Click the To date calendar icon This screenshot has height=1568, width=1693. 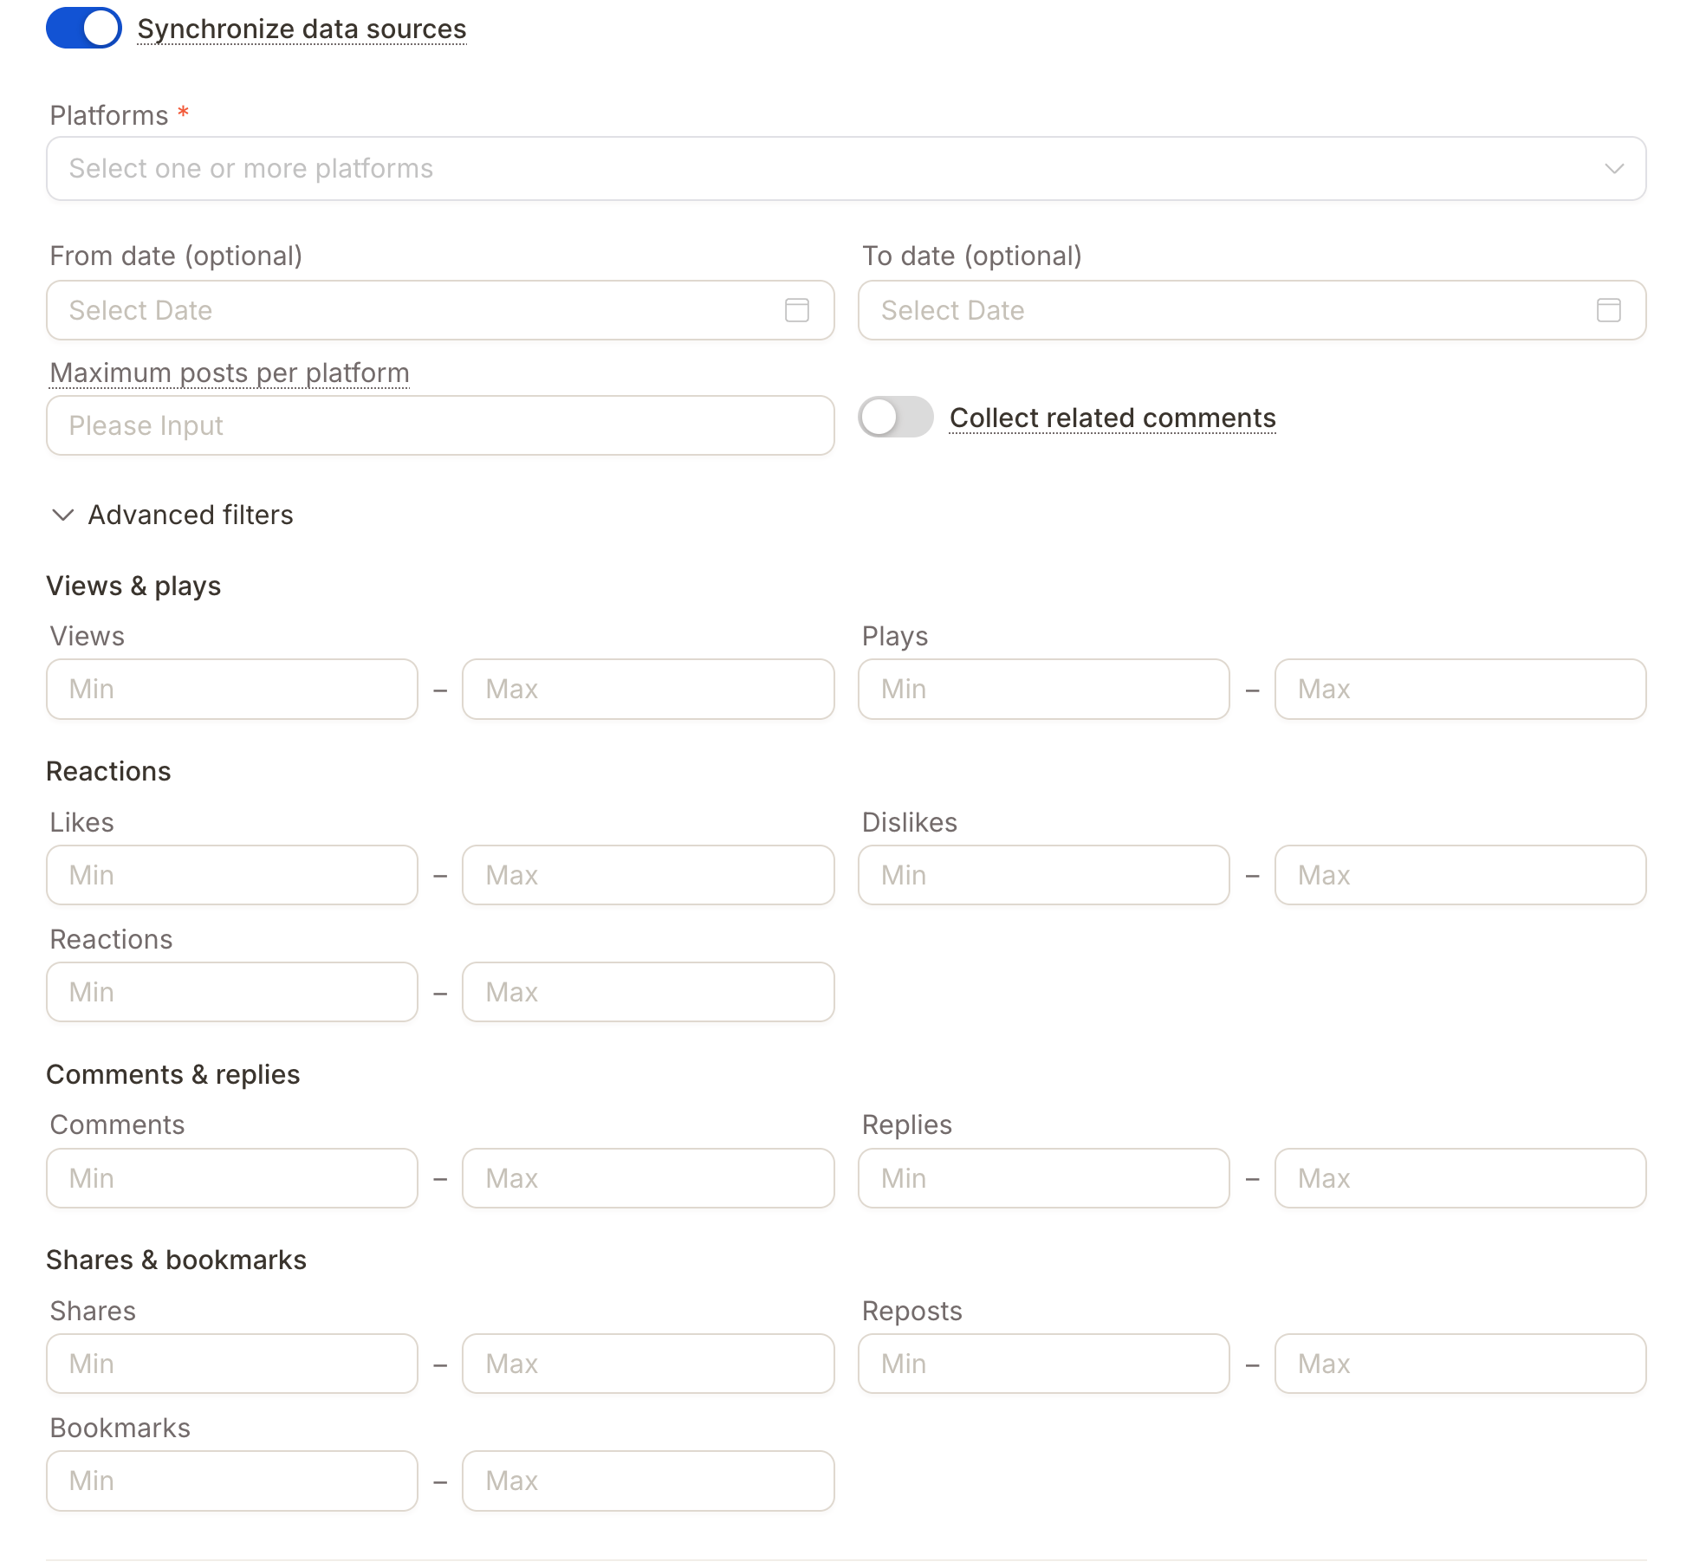[x=1608, y=310]
